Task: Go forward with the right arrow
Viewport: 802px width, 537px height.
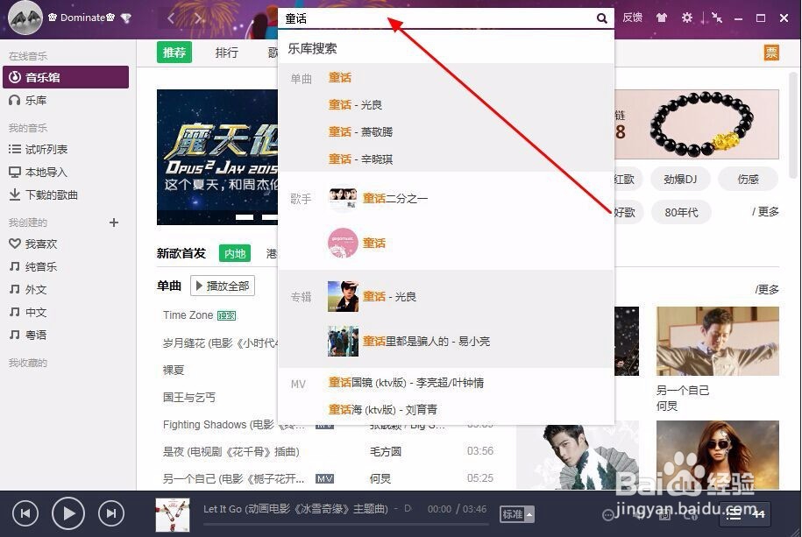Action: tap(197, 19)
